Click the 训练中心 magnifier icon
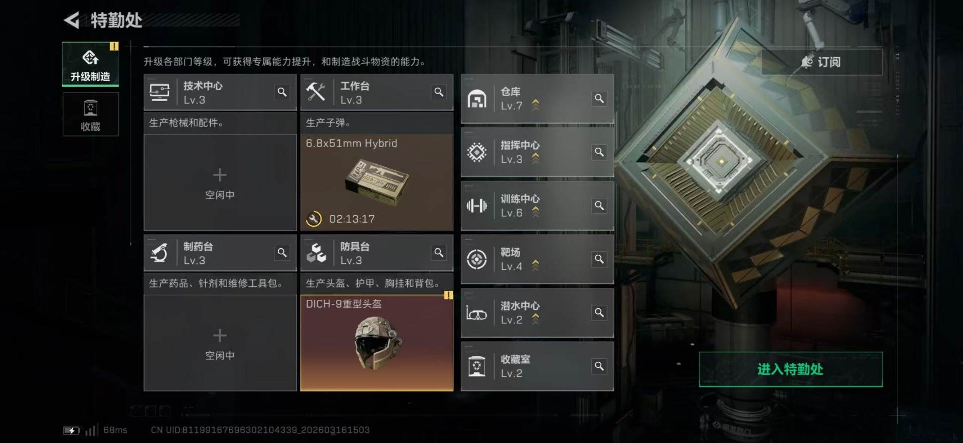Viewport: 963px width, 443px height. (x=599, y=206)
